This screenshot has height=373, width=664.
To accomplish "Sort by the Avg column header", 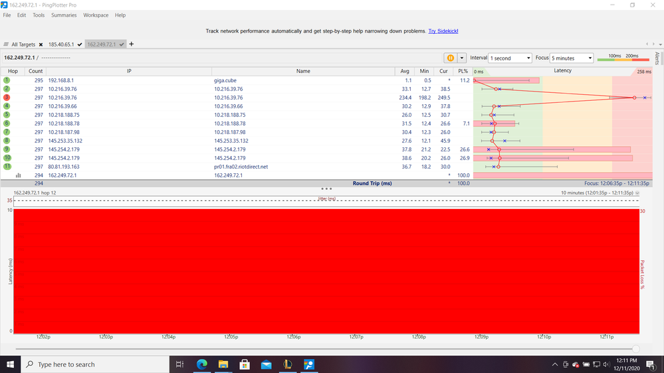I will (405, 71).
